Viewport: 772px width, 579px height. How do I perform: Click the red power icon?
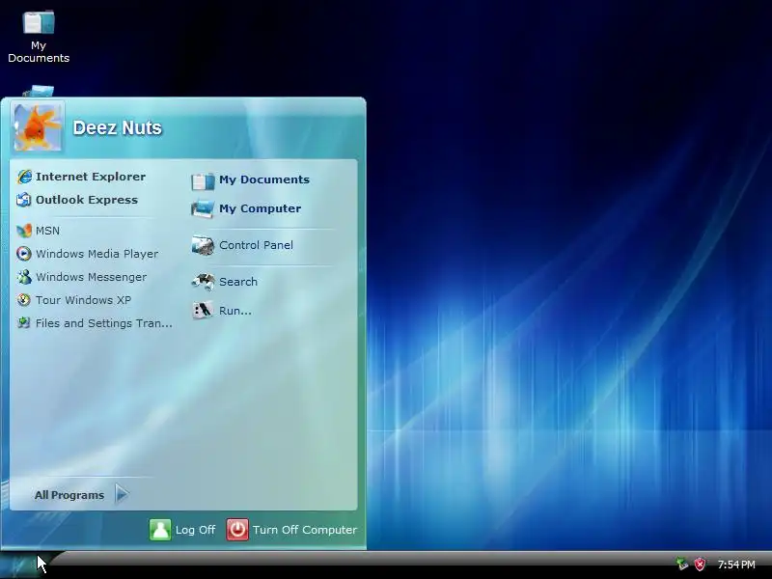click(237, 530)
